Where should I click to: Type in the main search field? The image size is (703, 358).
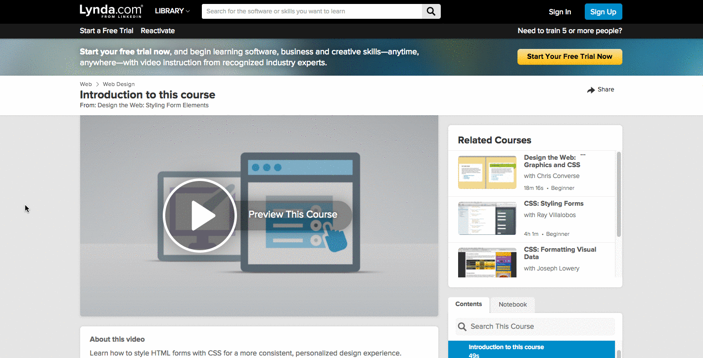(x=312, y=11)
